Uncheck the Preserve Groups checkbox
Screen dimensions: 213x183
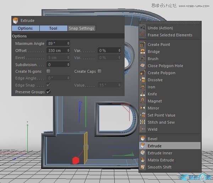(x=48, y=92)
